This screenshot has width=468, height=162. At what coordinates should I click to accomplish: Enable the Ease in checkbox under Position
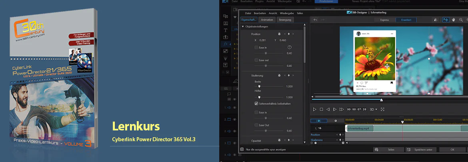pos(256,48)
